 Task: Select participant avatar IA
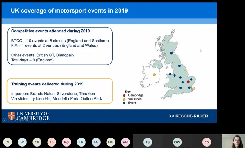click(96, 142)
